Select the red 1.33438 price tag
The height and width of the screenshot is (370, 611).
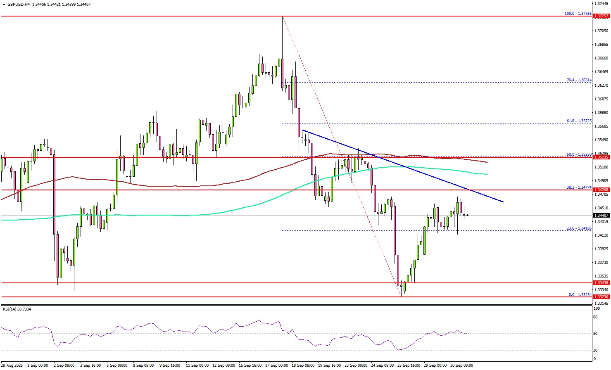pos(601,283)
